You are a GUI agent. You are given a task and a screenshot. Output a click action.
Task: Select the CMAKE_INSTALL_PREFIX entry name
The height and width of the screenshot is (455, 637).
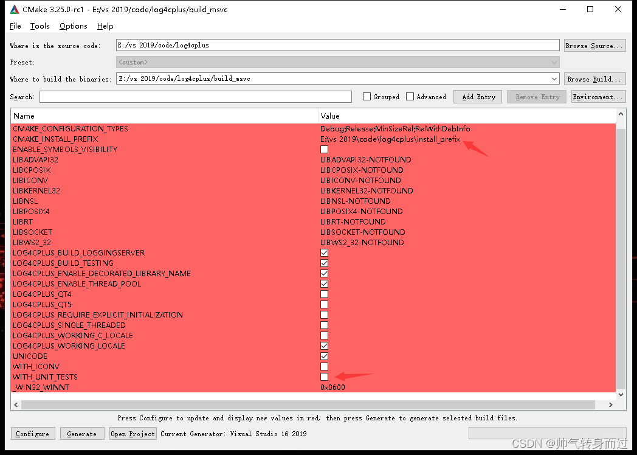[x=55, y=139]
